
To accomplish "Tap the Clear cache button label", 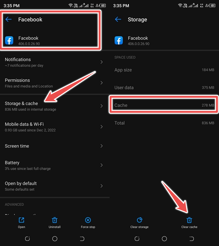I will [x=189, y=227].
